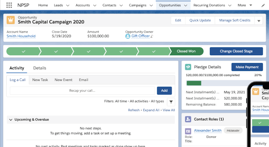Screen dimensions: 269x147
Task: Click the Edit button
Action: [x=178, y=20]
